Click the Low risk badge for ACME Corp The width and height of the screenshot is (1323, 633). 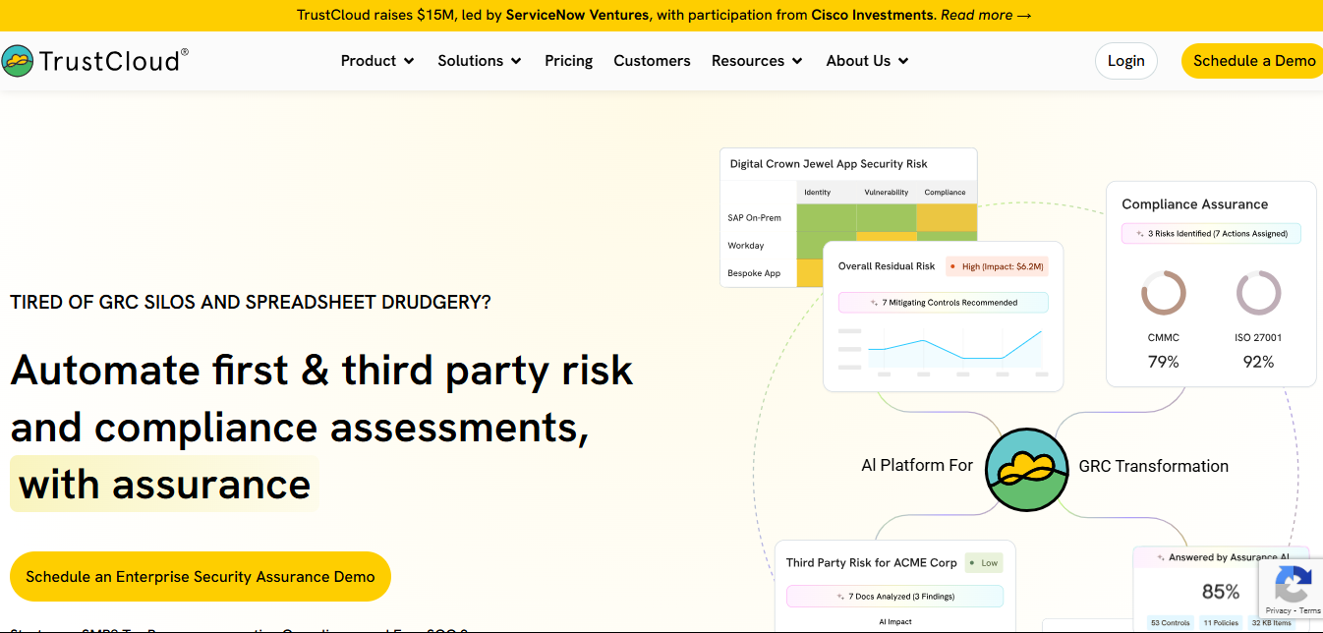pyautogui.click(x=983, y=563)
